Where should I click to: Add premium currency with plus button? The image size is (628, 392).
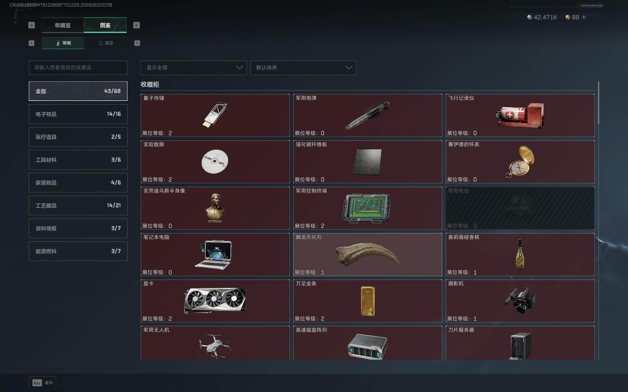(584, 17)
